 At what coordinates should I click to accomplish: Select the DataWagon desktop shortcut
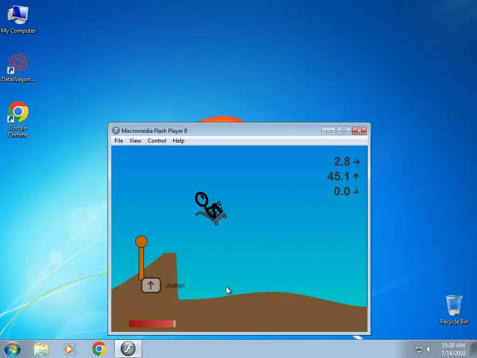(x=18, y=68)
